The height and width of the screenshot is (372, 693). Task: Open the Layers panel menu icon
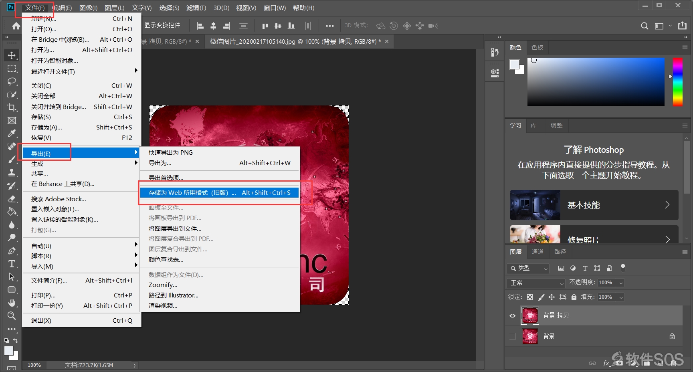coord(685,252)
